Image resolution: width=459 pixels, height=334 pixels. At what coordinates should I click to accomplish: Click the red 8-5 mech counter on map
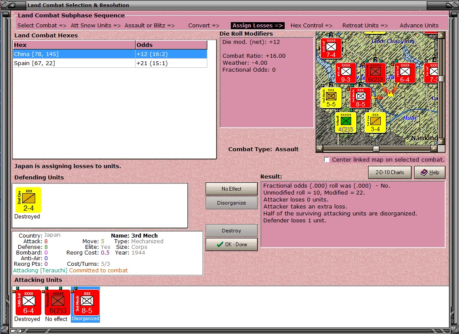tap(361, 98)
